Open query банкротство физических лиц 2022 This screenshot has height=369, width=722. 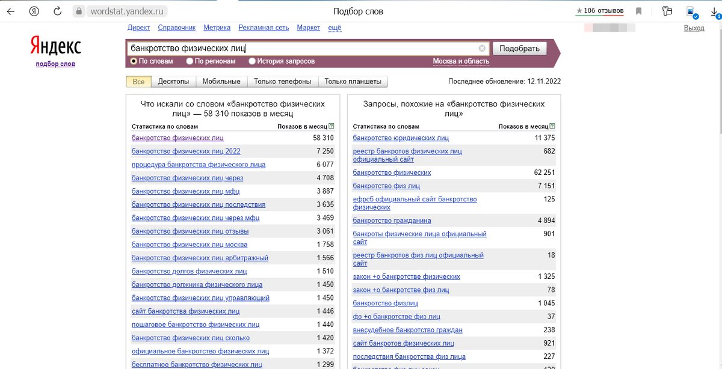[x=186, y=151]
